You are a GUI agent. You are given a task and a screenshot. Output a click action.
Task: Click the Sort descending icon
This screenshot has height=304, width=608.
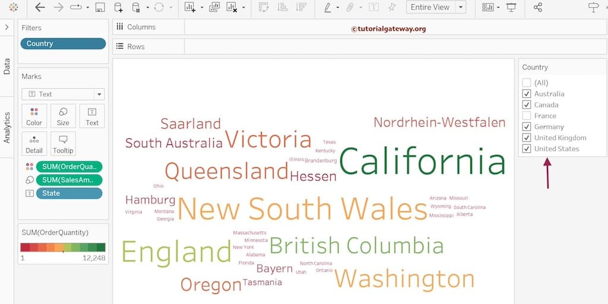click(x=300, y=7)
